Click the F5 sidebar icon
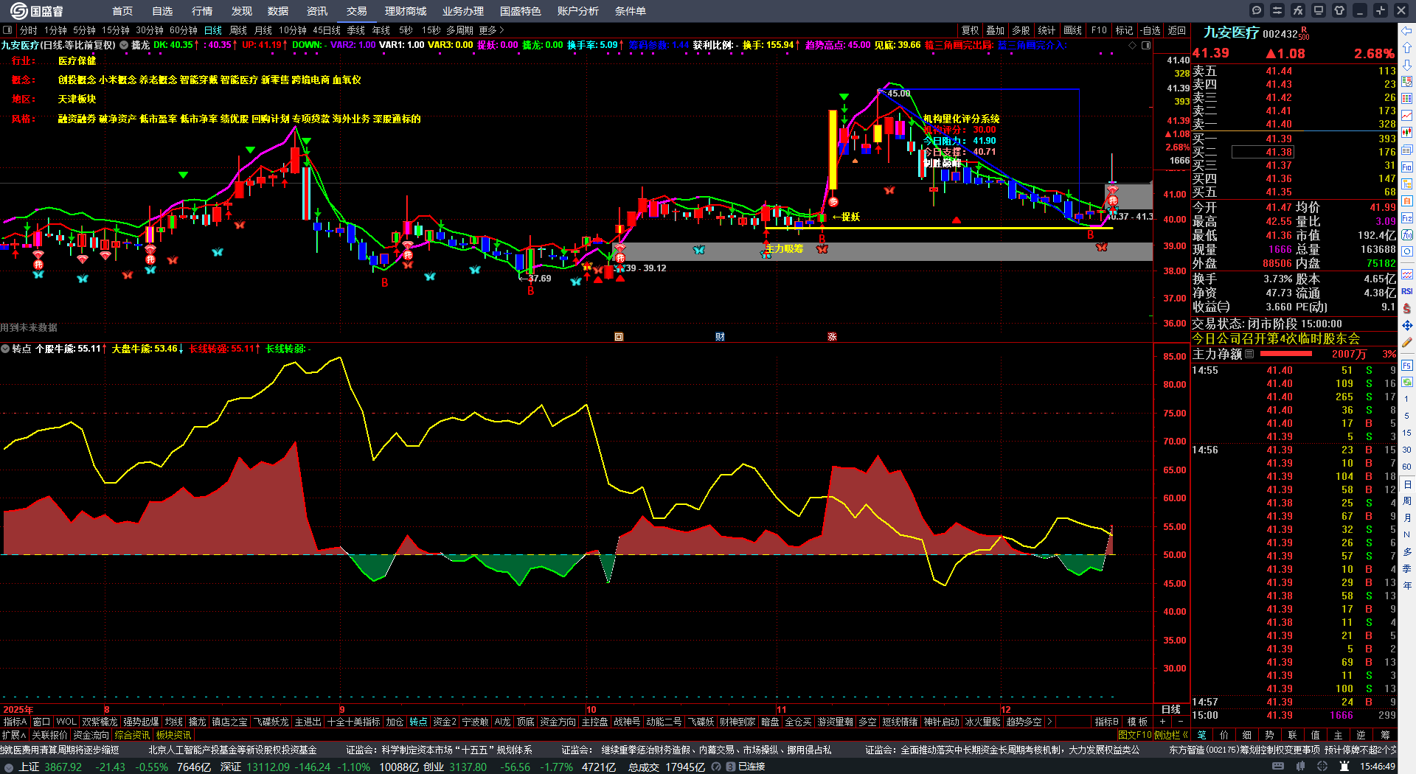 coord(1407,365)
